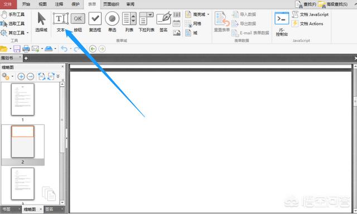Click the undo arrow icon
Viewport: 357px width, 214px height.
click(65, 48)
